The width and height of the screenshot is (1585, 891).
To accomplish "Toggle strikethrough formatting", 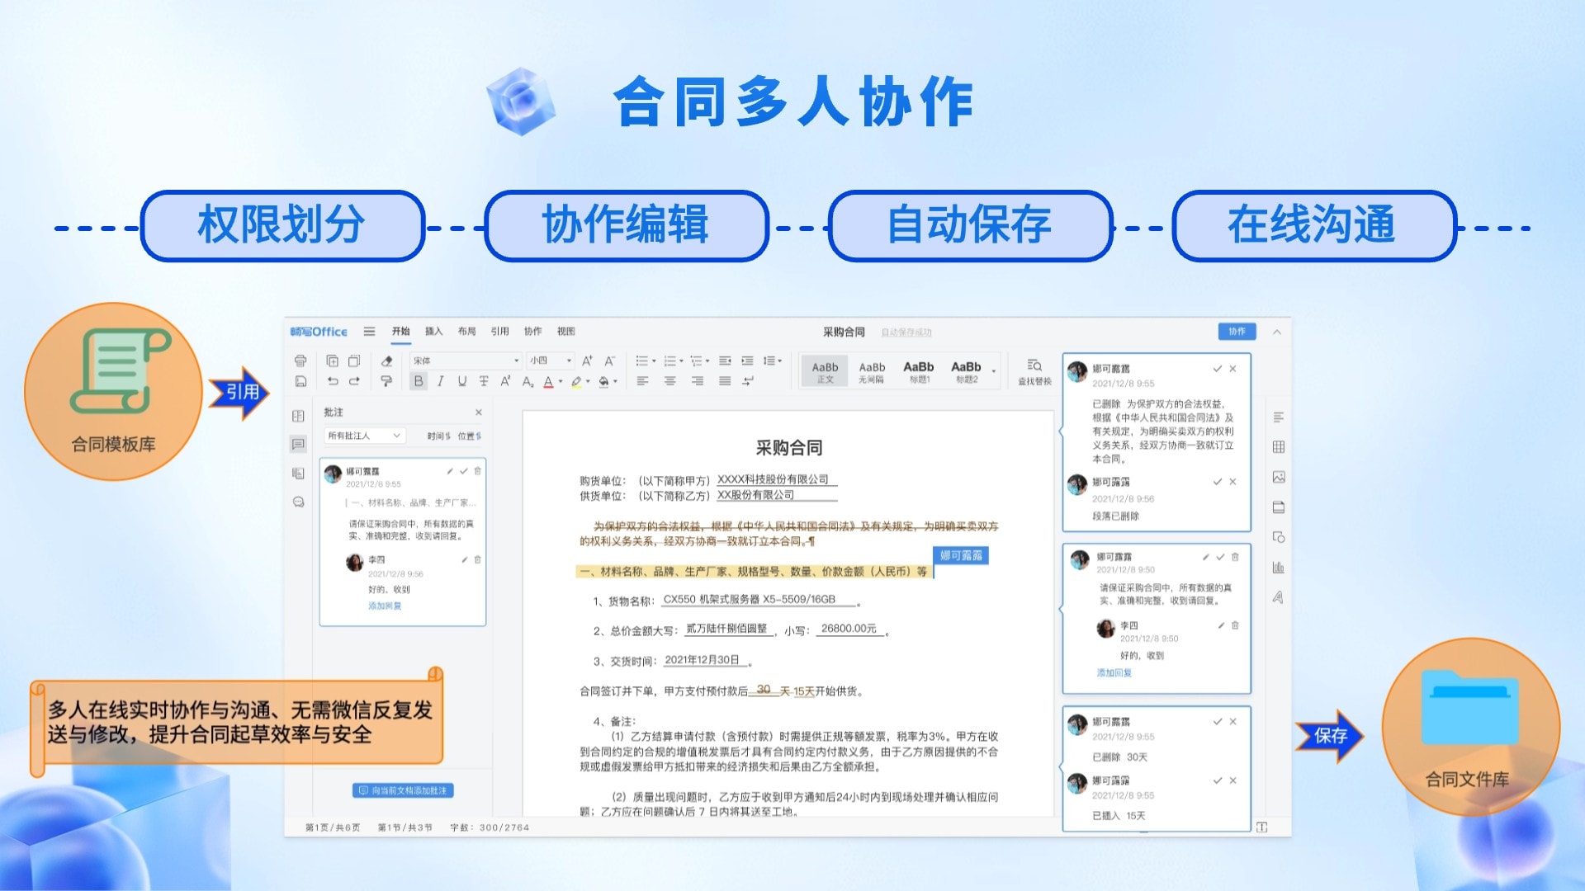I will click(484, 381).
